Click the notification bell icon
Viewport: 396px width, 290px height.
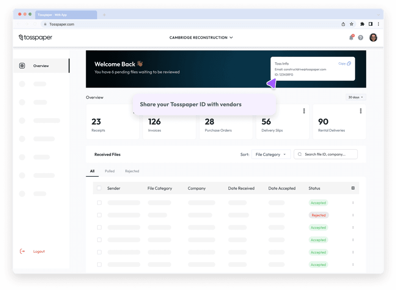[x=351, y=37]
